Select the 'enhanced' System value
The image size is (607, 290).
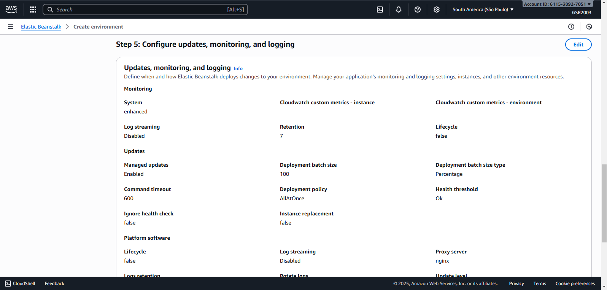click(135, 112)
